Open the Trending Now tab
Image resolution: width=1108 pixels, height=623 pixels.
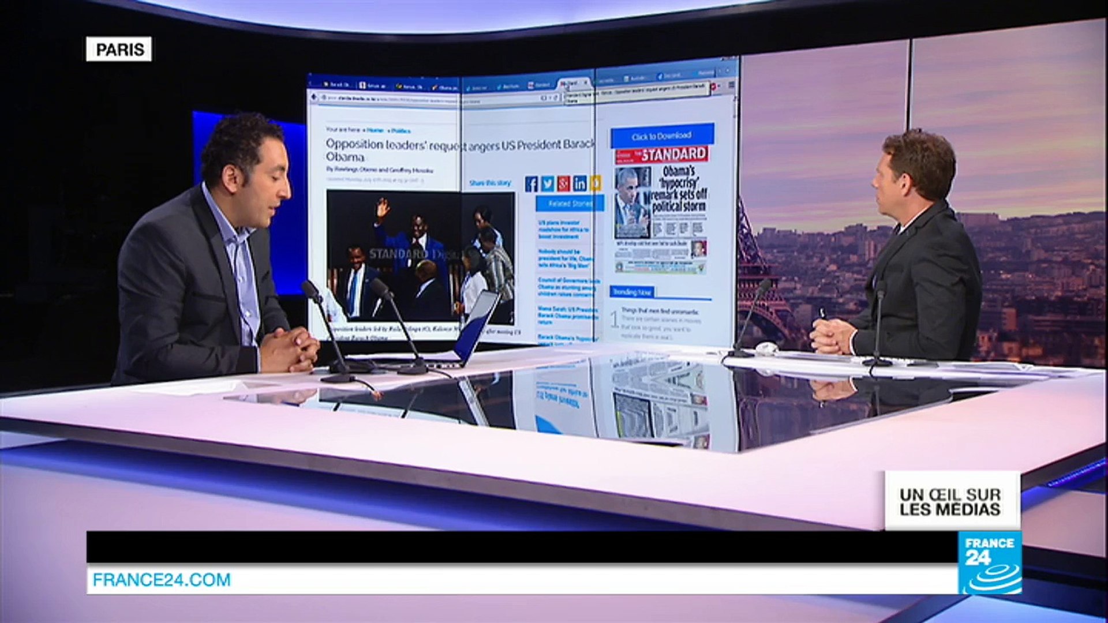coord(632,292)
